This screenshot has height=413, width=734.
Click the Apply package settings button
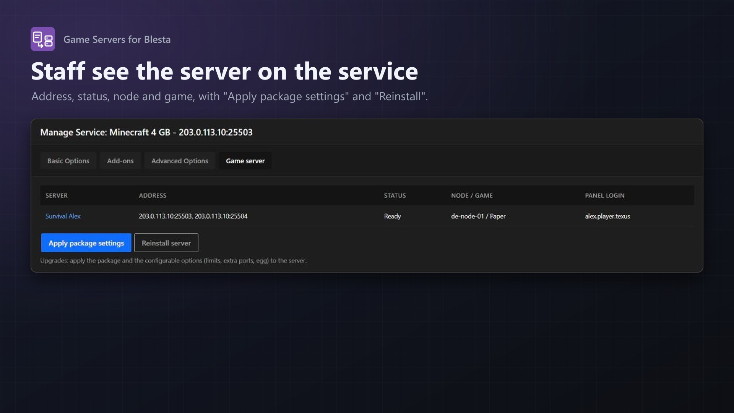[86, 243]
